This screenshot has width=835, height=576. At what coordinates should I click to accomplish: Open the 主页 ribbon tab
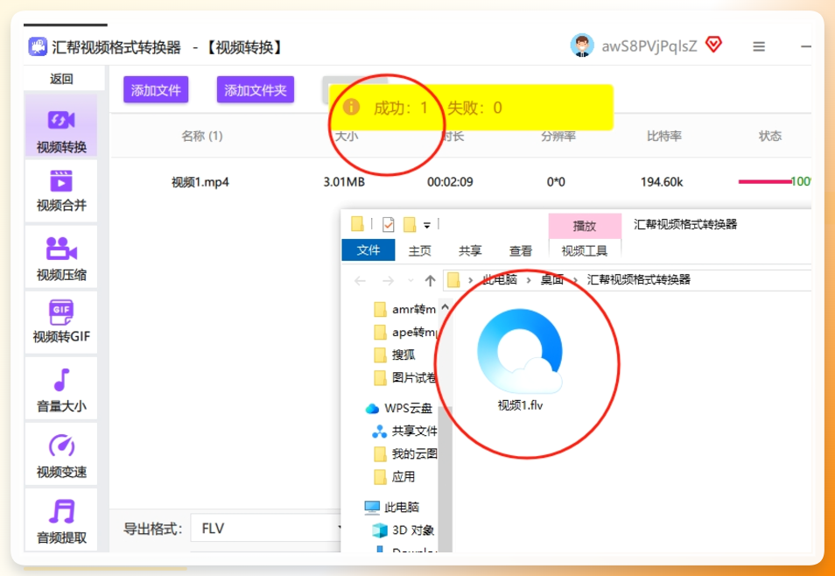(419, 251)
